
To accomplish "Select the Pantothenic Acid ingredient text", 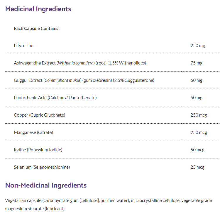I will pos(55,98).
